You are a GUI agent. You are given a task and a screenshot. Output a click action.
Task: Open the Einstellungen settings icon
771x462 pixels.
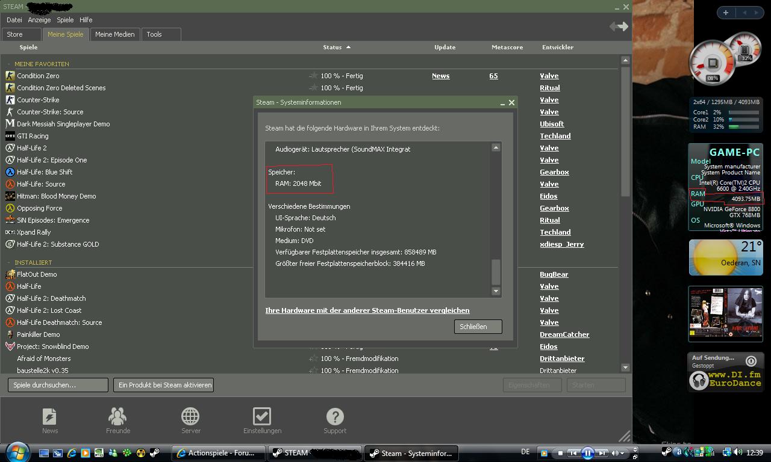pos(262,416)
